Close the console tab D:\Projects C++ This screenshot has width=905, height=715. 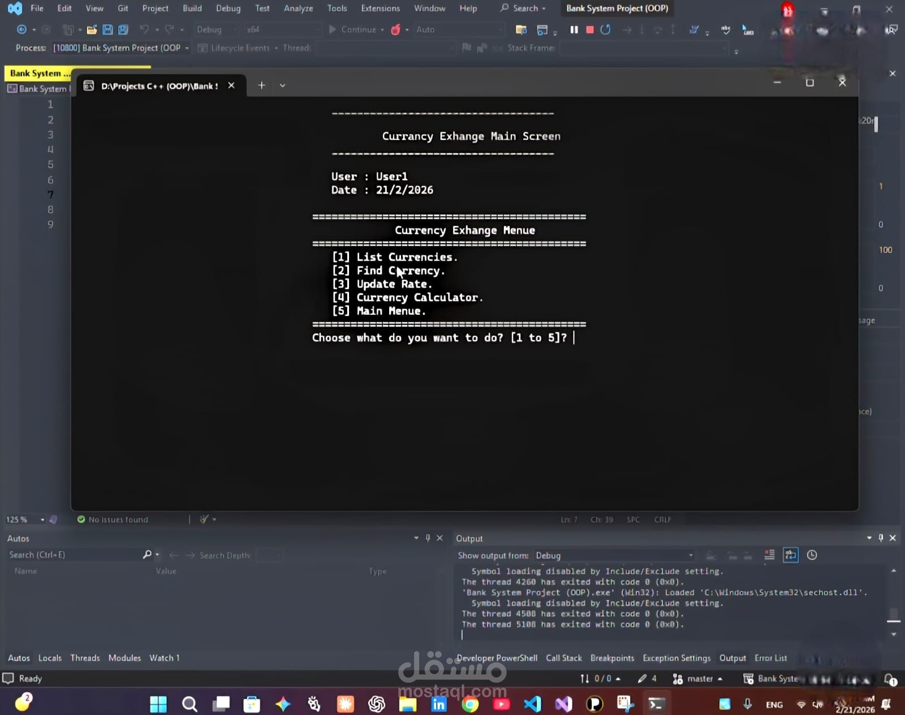click(231, 85)
